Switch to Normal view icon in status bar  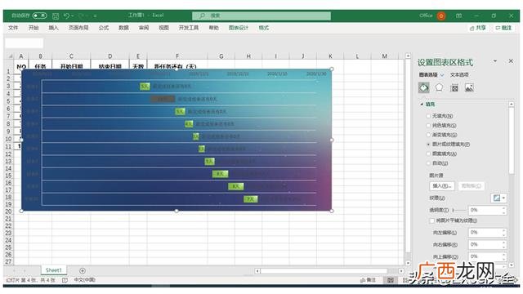pos(391,280)
